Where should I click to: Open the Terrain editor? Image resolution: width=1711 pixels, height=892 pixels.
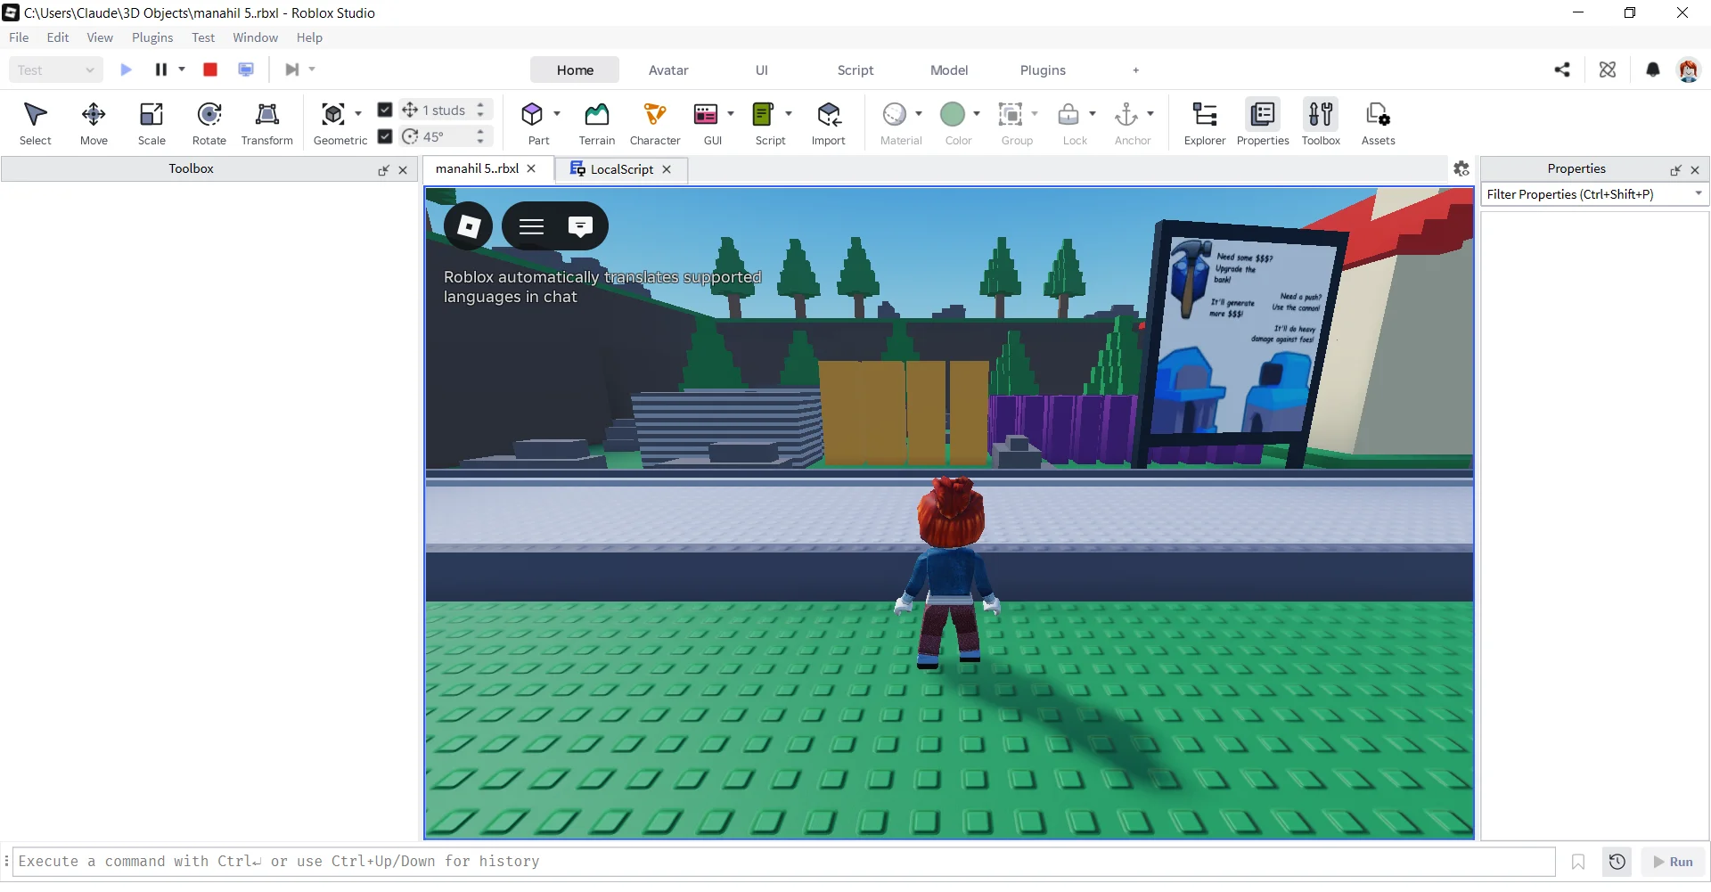click(596, 123)
